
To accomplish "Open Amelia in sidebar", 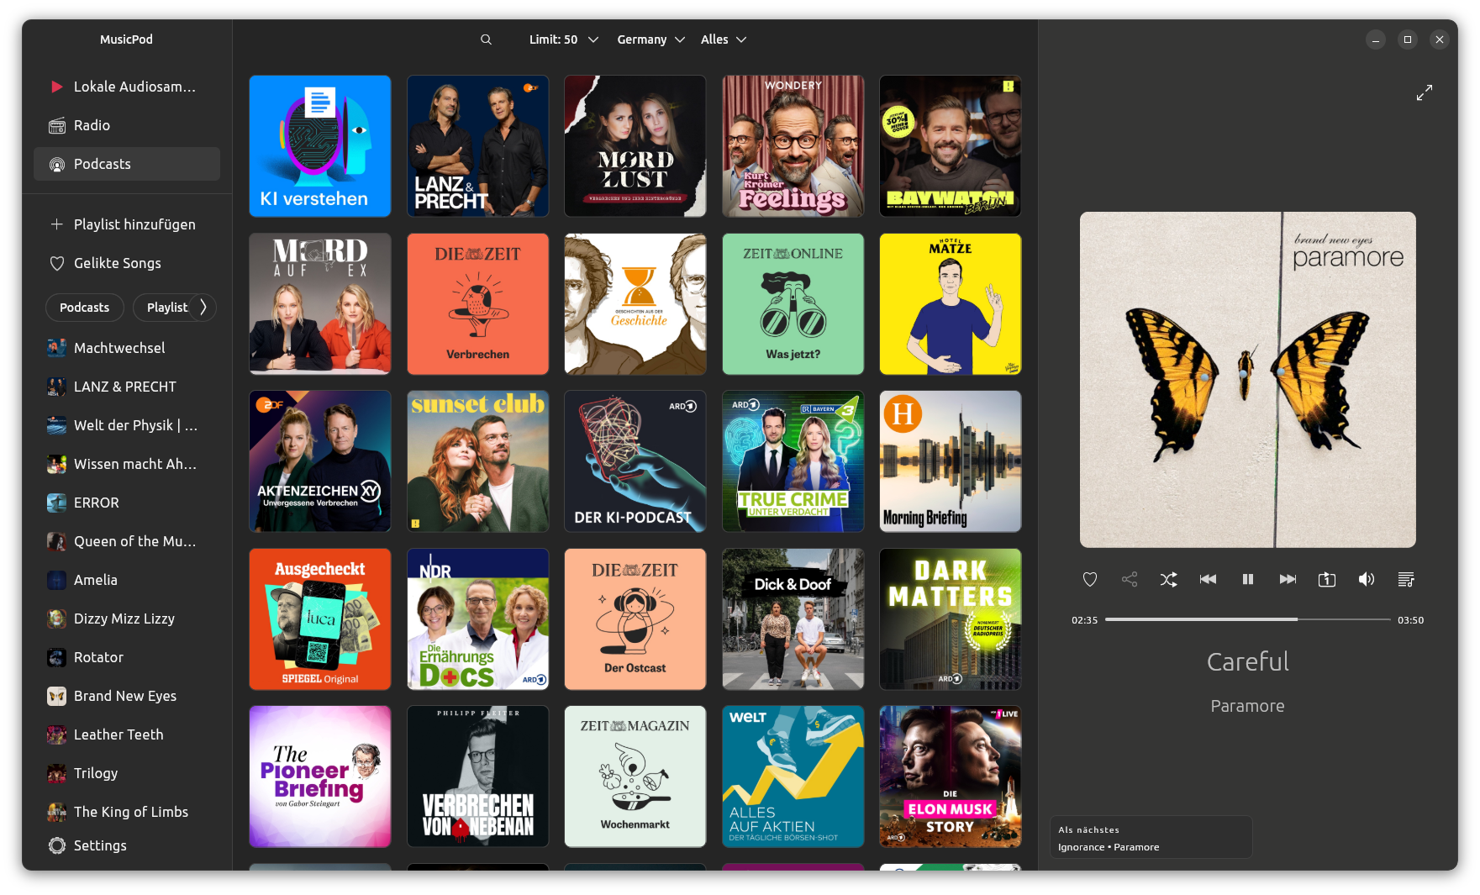I will [127, 580].
